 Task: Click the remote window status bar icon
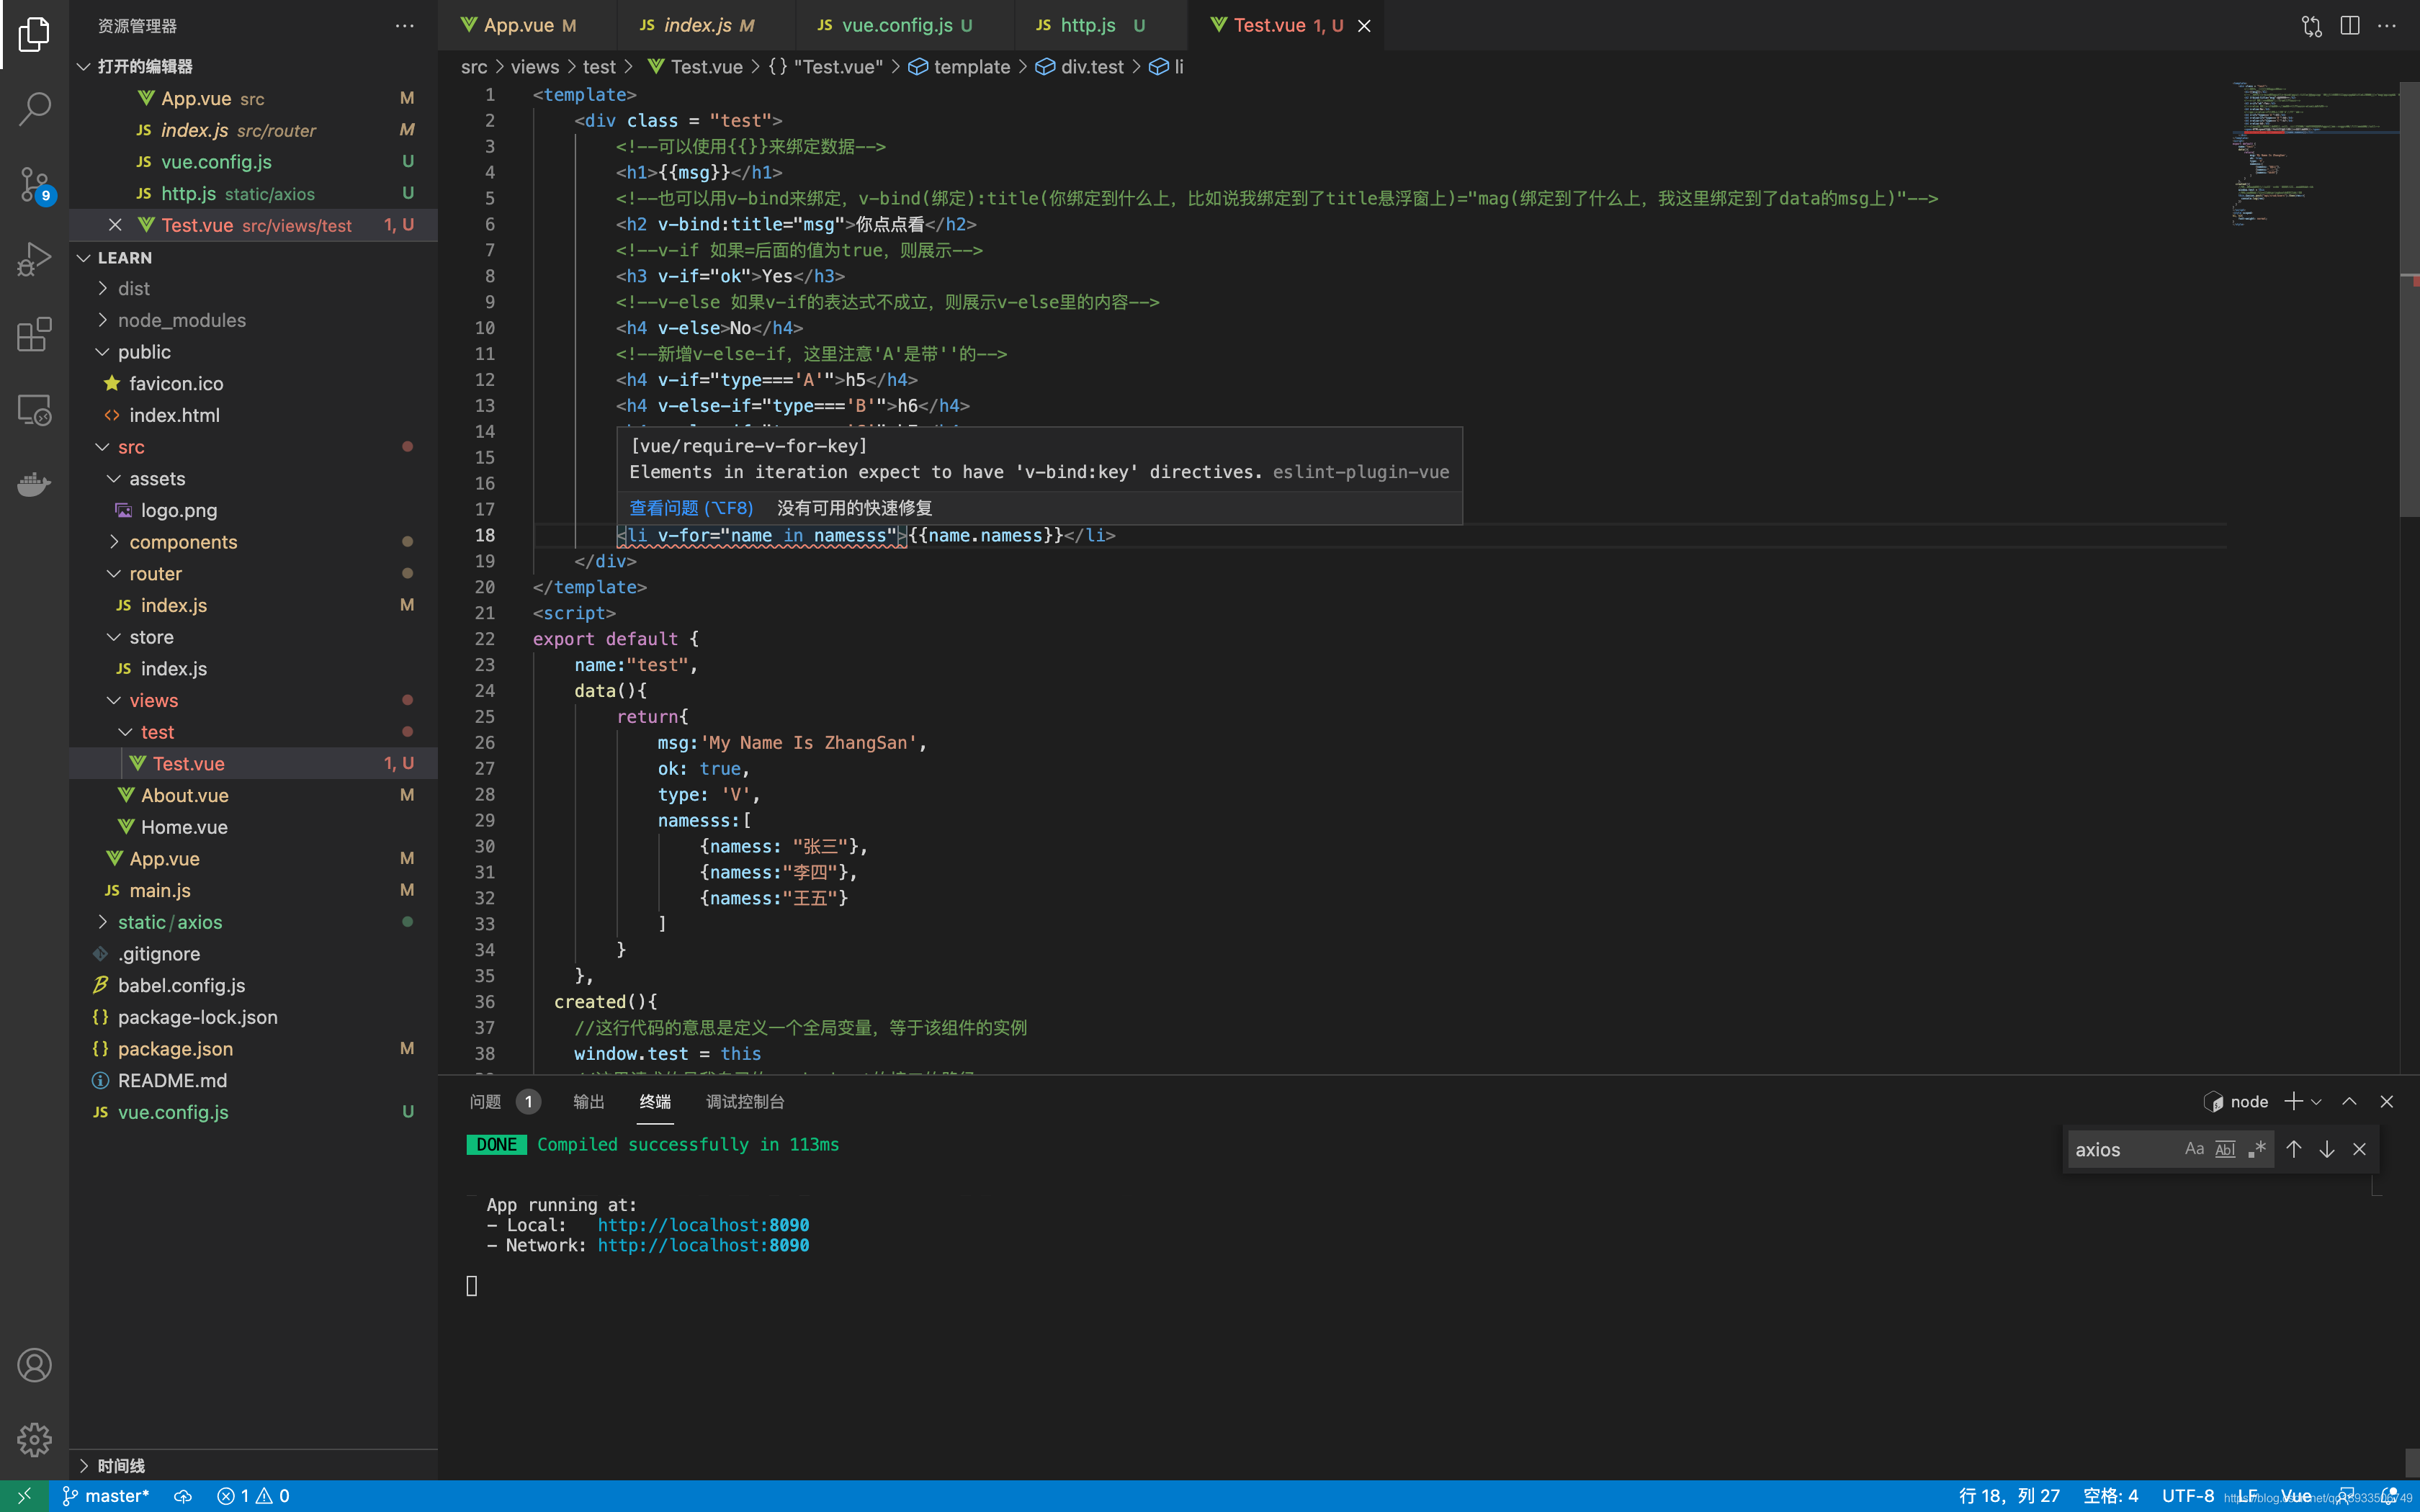click(x=25, y=1496)
